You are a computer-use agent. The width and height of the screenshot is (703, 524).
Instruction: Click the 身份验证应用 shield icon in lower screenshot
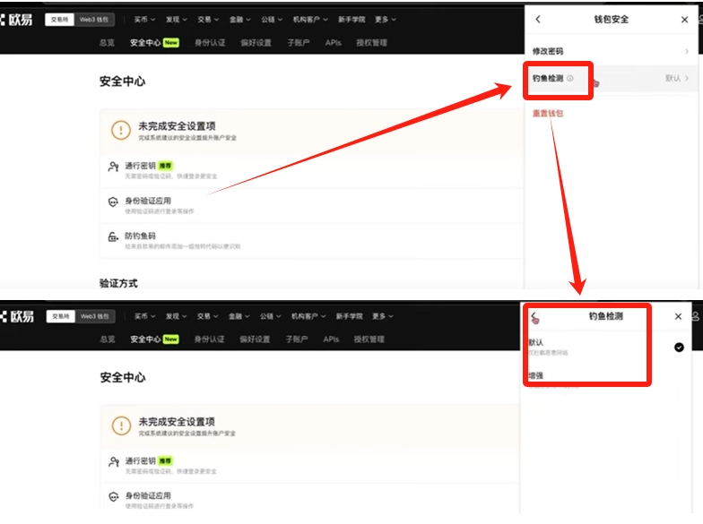[x=114, y=496]
